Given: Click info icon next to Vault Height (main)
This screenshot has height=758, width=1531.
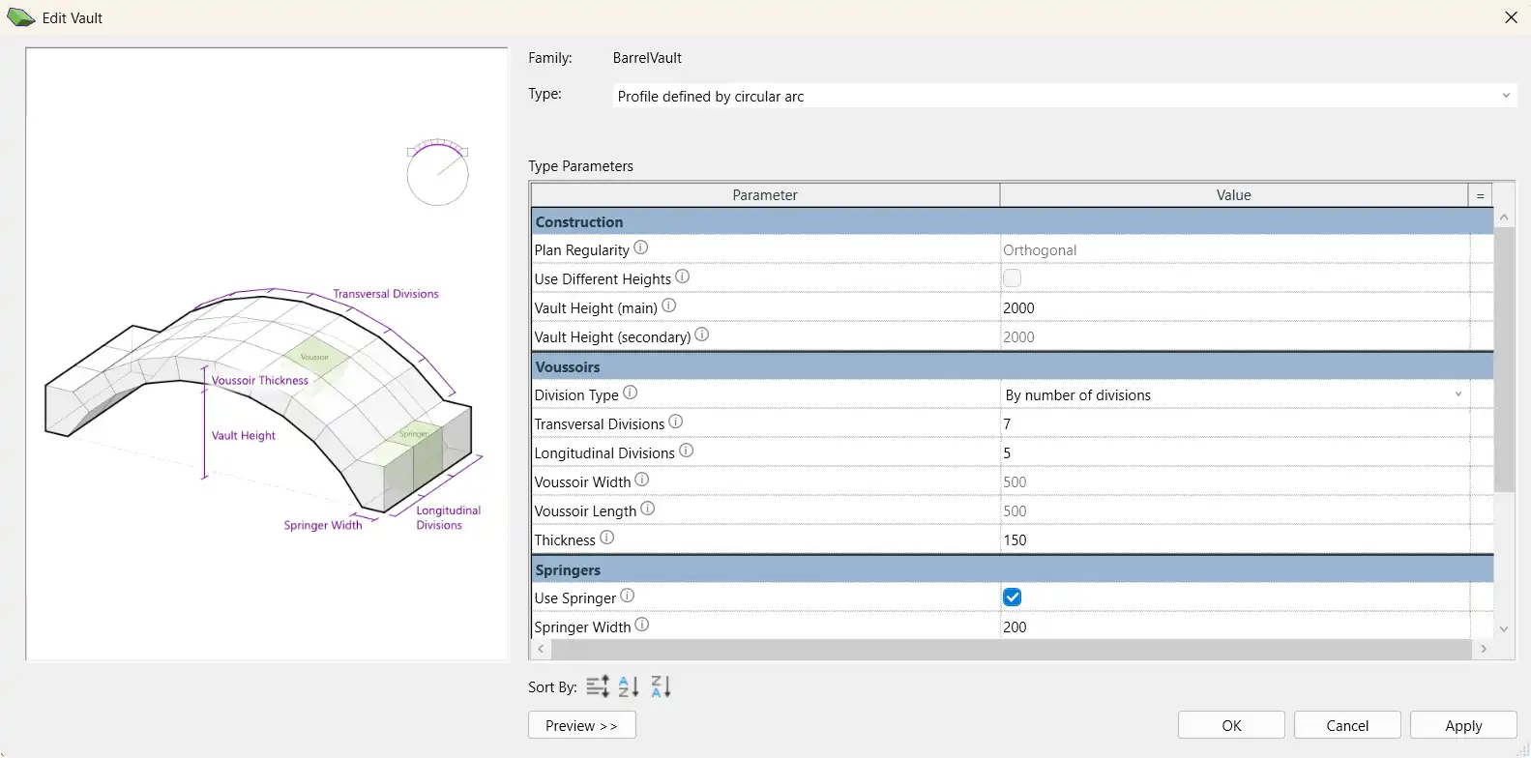Looking at the screenshot, I should [x=668, y=306].
